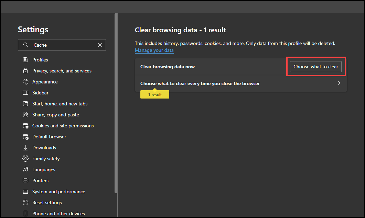Click the Family safety icon
The width and height of the screenshot is (365, 218).
(x=25, y=159)
